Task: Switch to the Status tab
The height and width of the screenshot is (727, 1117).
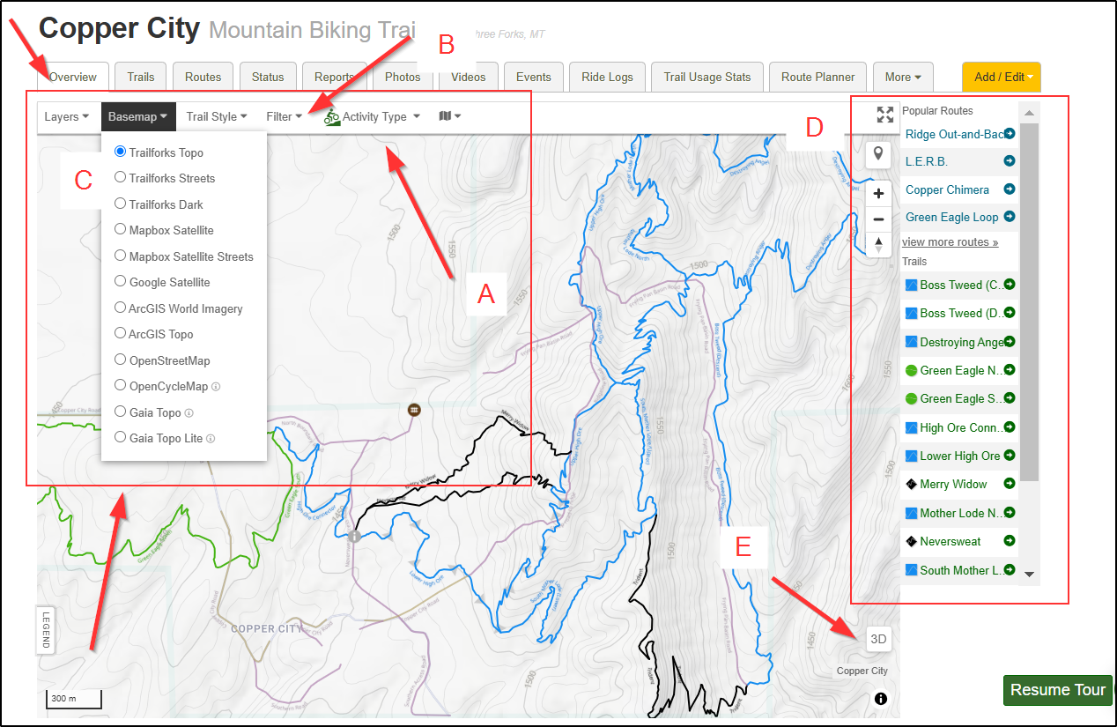Action: click(x=268, y=77)
